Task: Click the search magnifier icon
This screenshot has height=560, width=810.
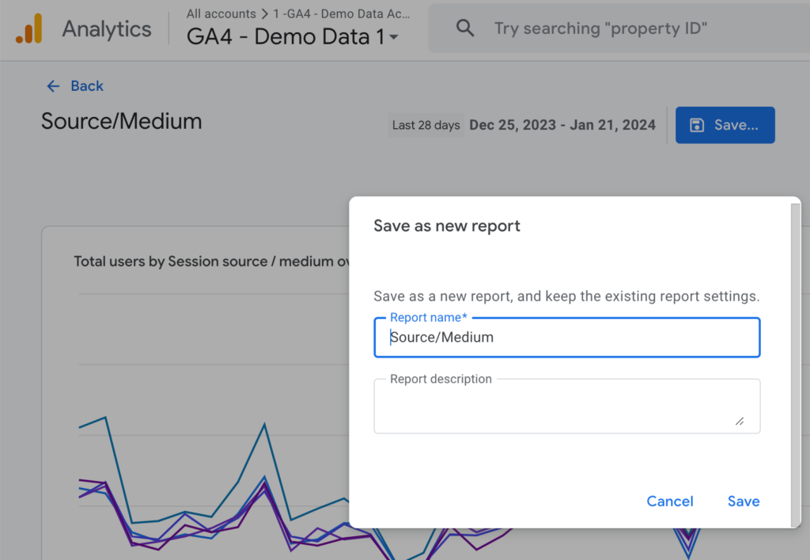Action: [465, 28]
